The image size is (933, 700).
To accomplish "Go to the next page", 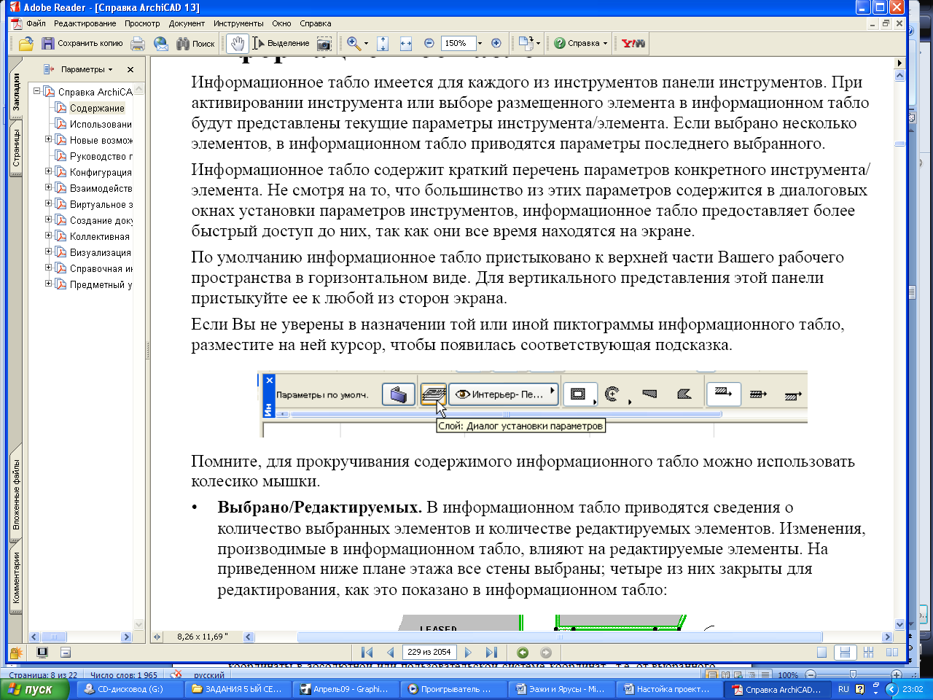I will [468, 652].
